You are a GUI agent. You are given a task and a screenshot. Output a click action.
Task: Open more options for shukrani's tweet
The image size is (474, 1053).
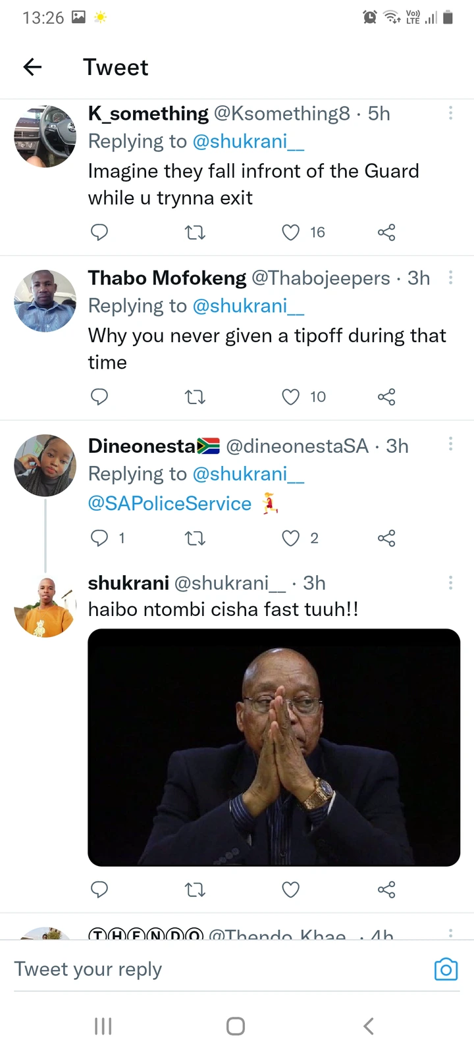coord(450,582)
